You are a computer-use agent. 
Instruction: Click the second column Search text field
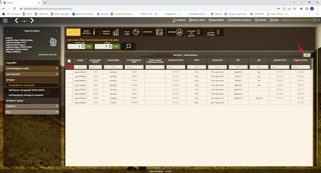point(95,67)
